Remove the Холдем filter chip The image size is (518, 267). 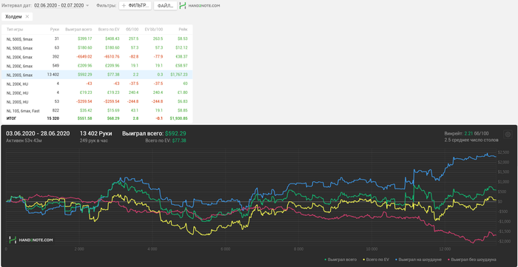27,16
